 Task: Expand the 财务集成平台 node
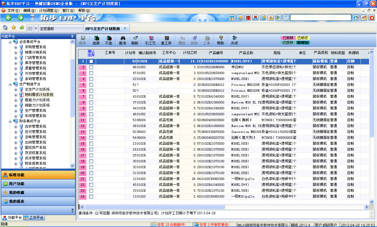tap(10, 121)
